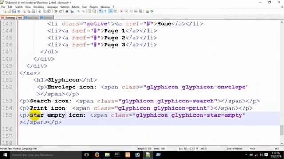Screen dimensions: 284x159
Task: Click the Stop Recording macro icon
Action: point(126,11)
